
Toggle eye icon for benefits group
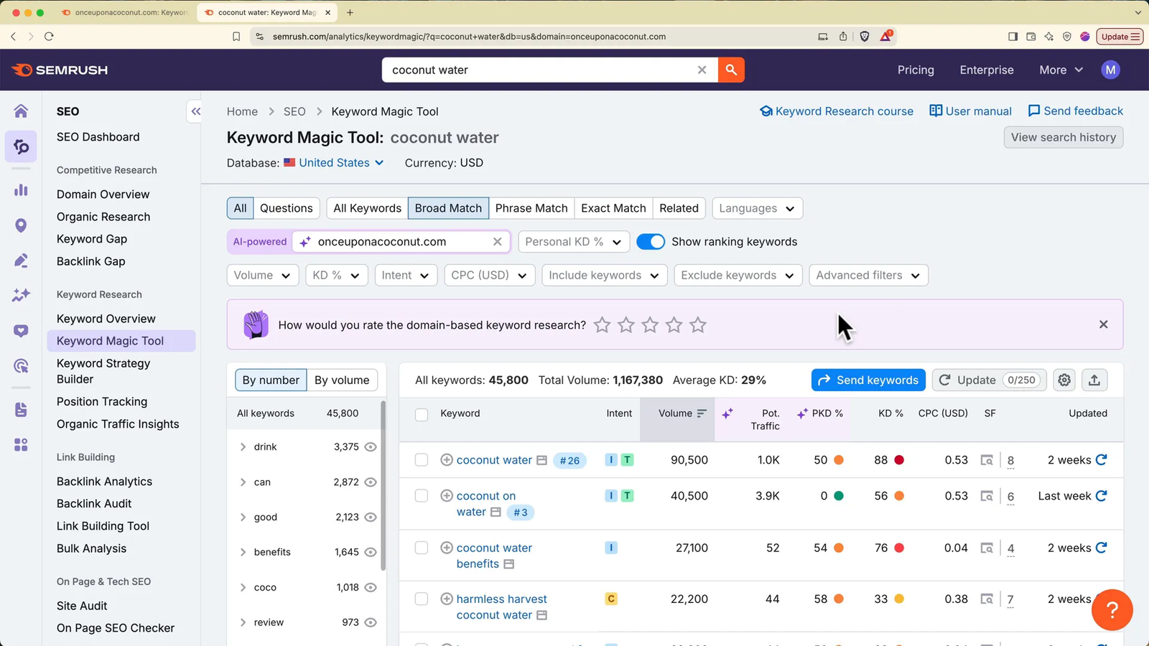371,552
